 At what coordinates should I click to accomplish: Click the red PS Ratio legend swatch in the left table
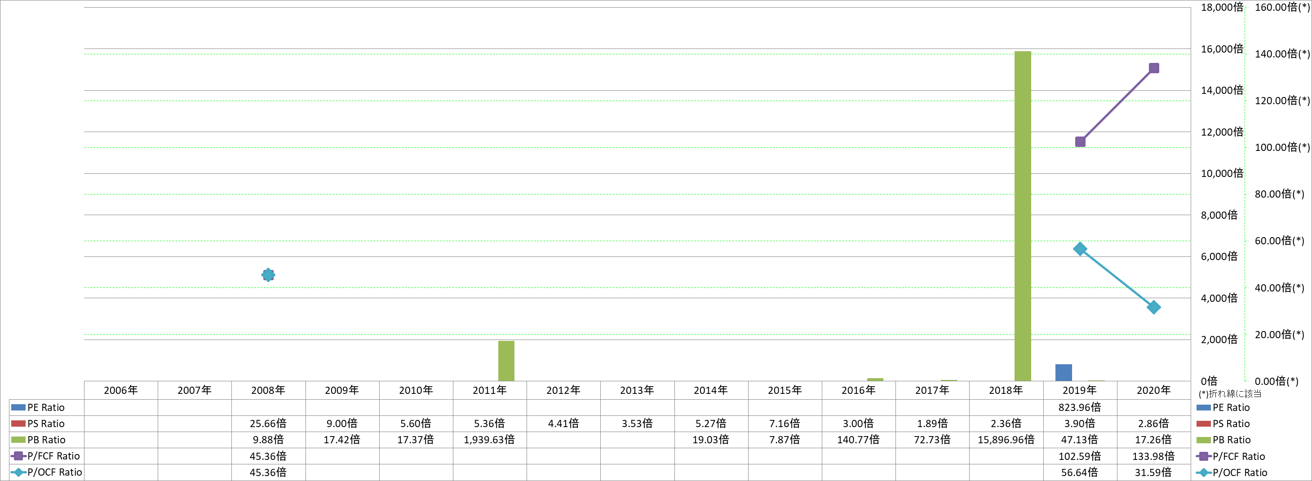point(18,424)
